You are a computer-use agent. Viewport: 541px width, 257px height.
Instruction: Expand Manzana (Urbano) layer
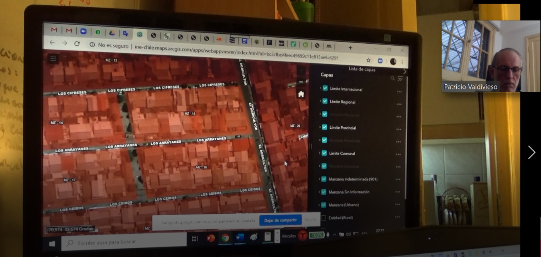pyautogui.click(x=319, y=205)
